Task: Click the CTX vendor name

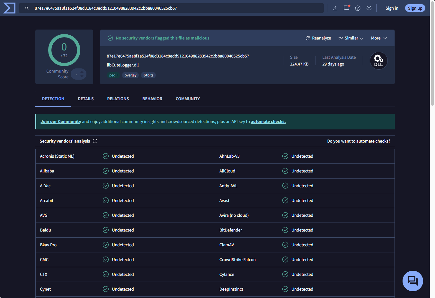Action: [43, 275]
